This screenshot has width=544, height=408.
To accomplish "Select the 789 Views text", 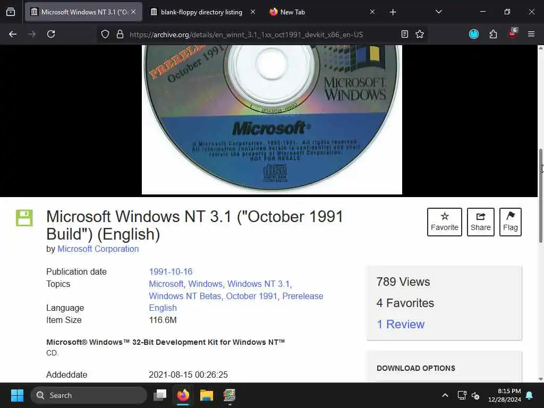I will point(403,282).
